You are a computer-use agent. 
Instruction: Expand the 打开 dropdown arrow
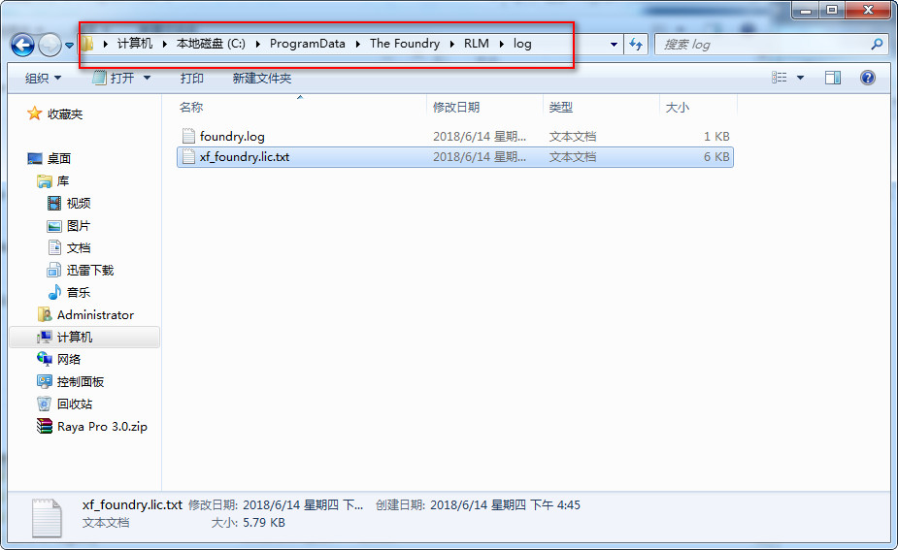pos(147,78)
